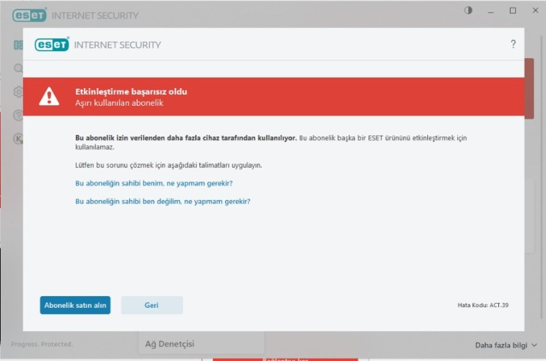Click the red warning triangle icon
This screenshot has height=361, width=546.
coord(48,97)
